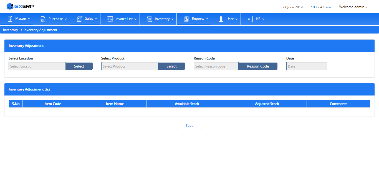Click the Sales menu notepad icon

click(80, 19)
